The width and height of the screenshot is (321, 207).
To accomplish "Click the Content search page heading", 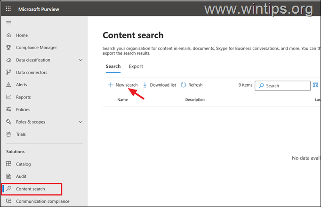I will tap(133, 35).
